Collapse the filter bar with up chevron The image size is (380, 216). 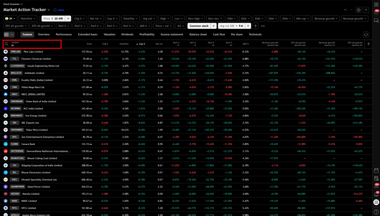pos(366,10)
